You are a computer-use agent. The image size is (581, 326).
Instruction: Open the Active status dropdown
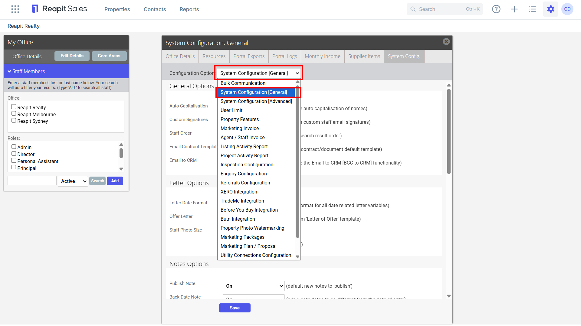click(73, 181)
